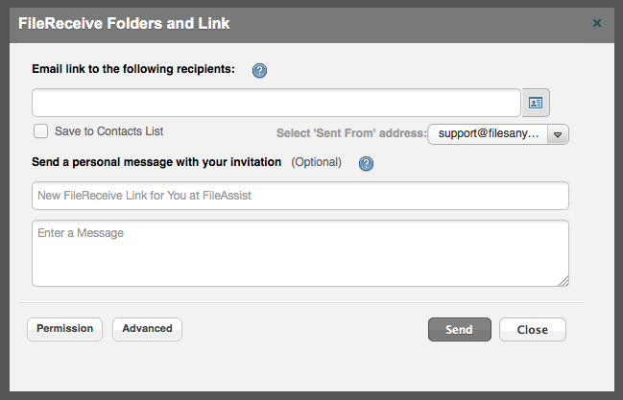Click the 'Email link to the following recipients' label

[133, 69]
